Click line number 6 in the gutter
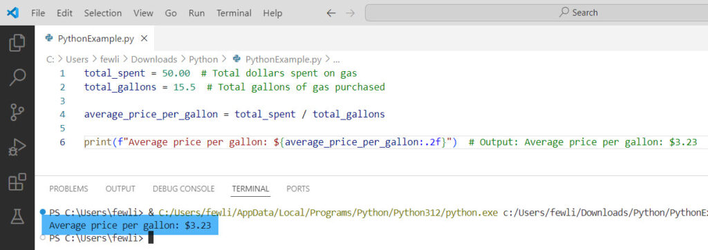This screenshot has width=708, height=250. coord(62,142)
